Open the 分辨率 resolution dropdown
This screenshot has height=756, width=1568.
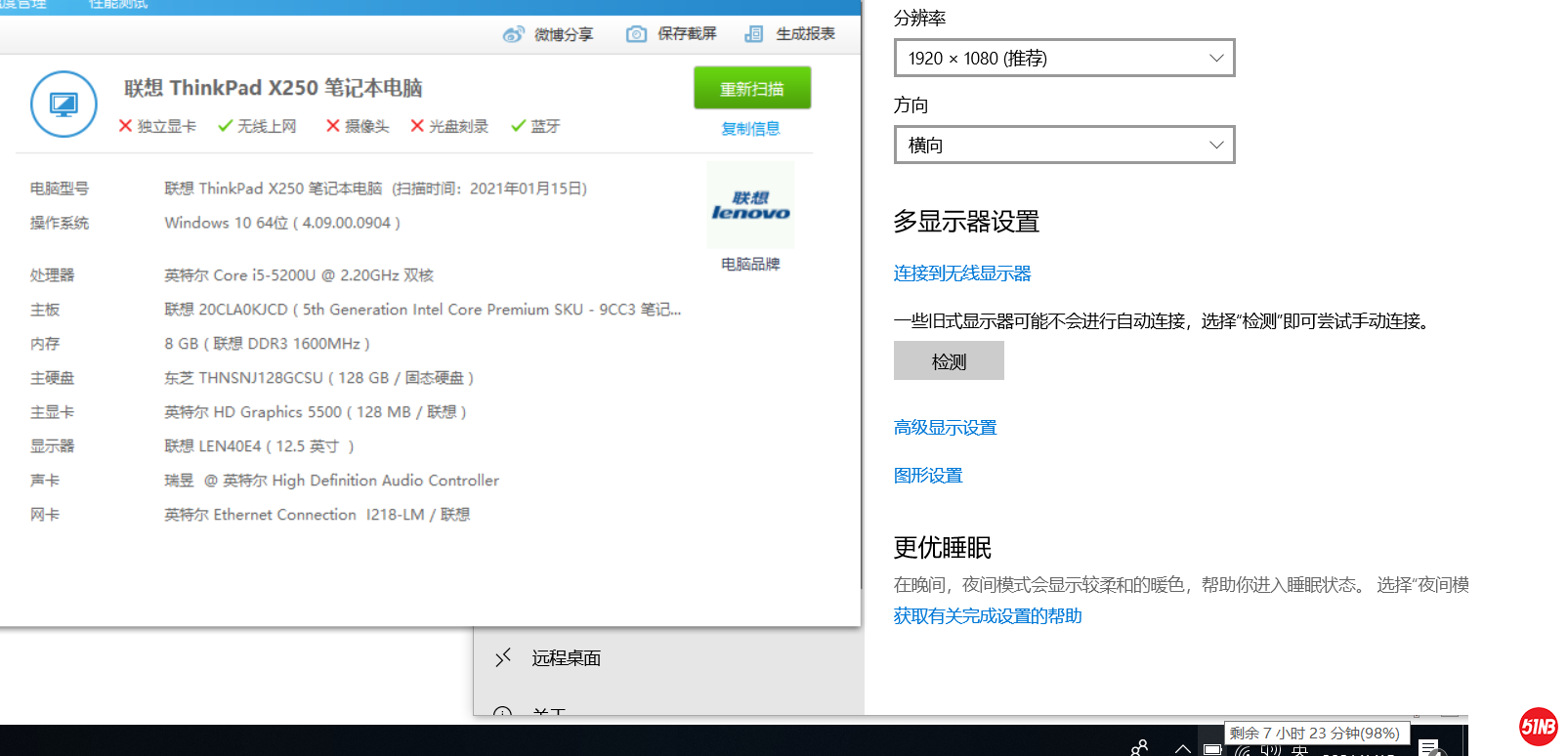1064,58
